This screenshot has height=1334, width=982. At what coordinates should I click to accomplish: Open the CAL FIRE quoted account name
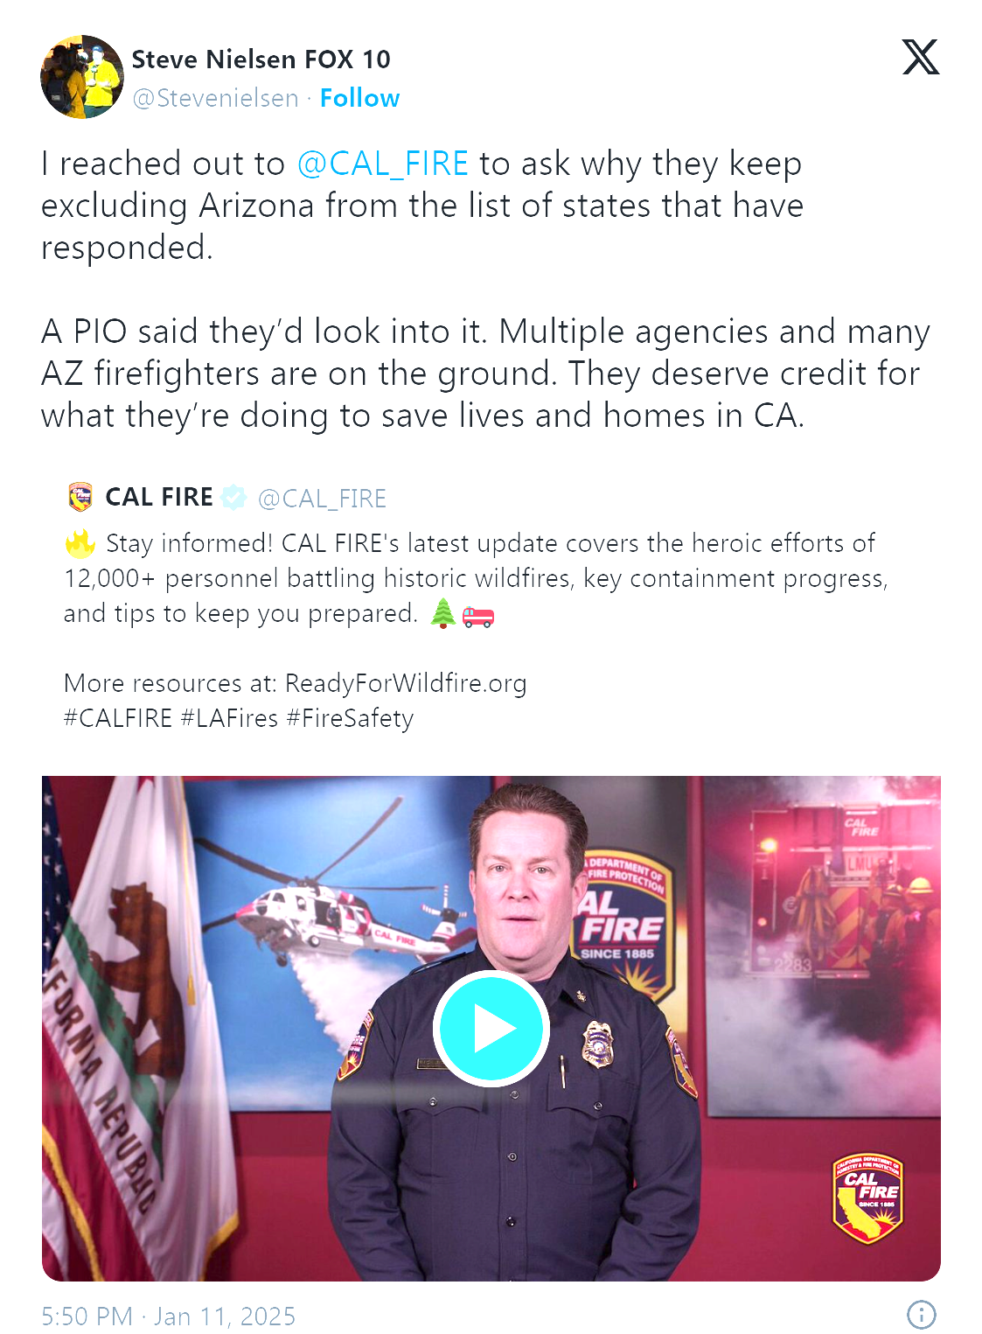click(x=159, y=497)
